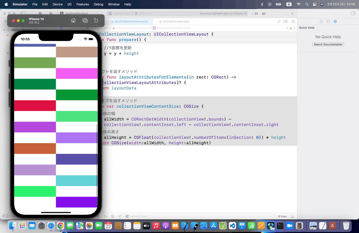The image size is (359, 233).
Task: Click the Japanese input source indicator
Action: coord(289,4)
